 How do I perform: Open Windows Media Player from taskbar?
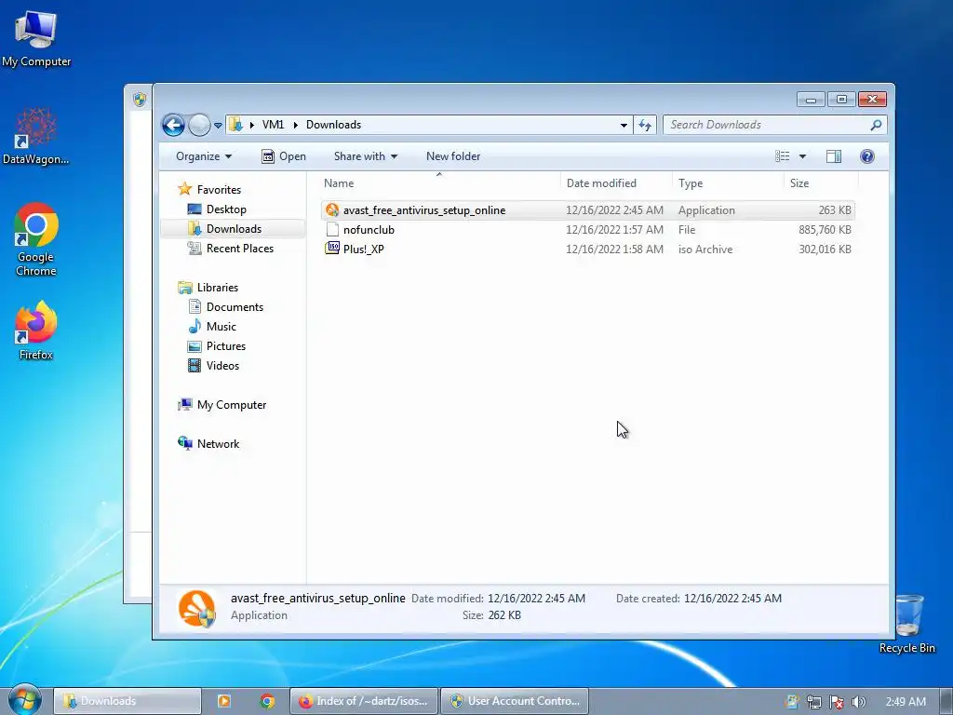pos(223,701)
